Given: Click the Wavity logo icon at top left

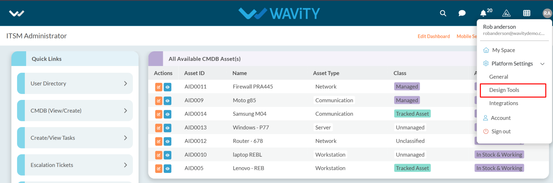Looking at the screenshot, I should [16, 13].
